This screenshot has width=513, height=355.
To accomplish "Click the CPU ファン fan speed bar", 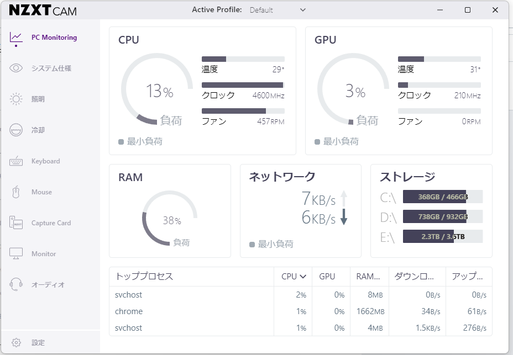I will coord(243,111).
